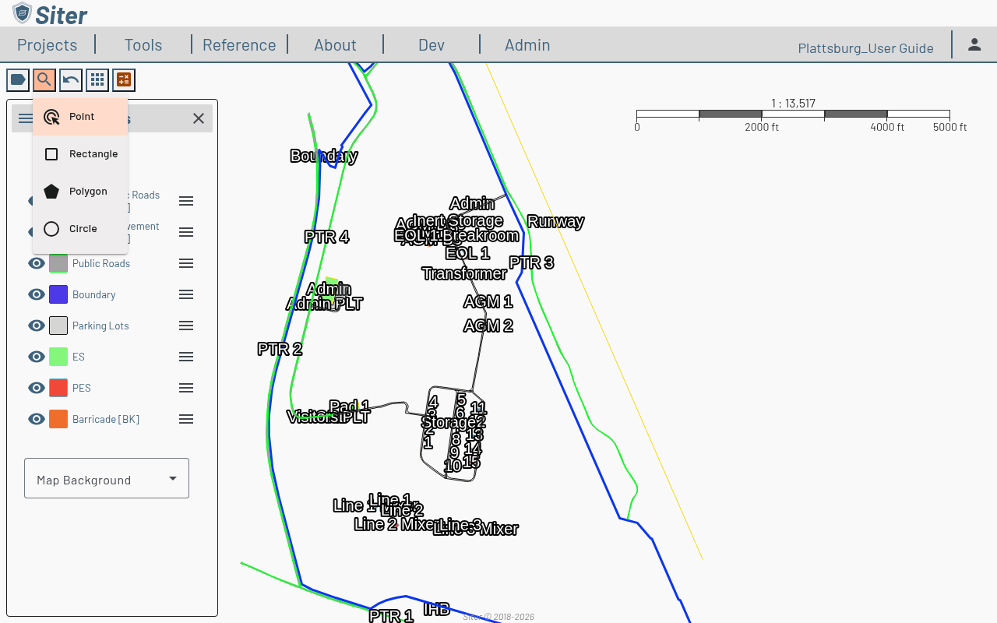Hide the Barricade [BK] layer
The height and width of the screenshot is (623, 997).
[37, 419]
